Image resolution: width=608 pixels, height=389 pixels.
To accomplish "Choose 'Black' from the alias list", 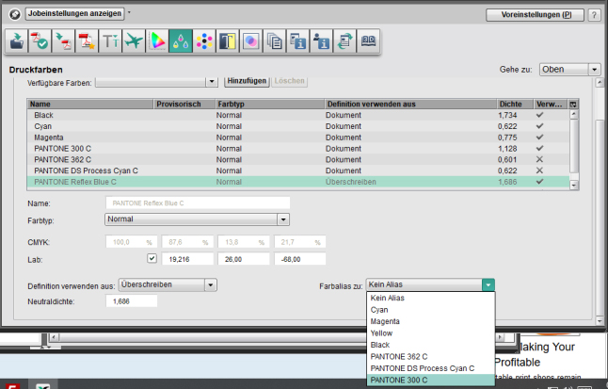I will tap(431, 345).
